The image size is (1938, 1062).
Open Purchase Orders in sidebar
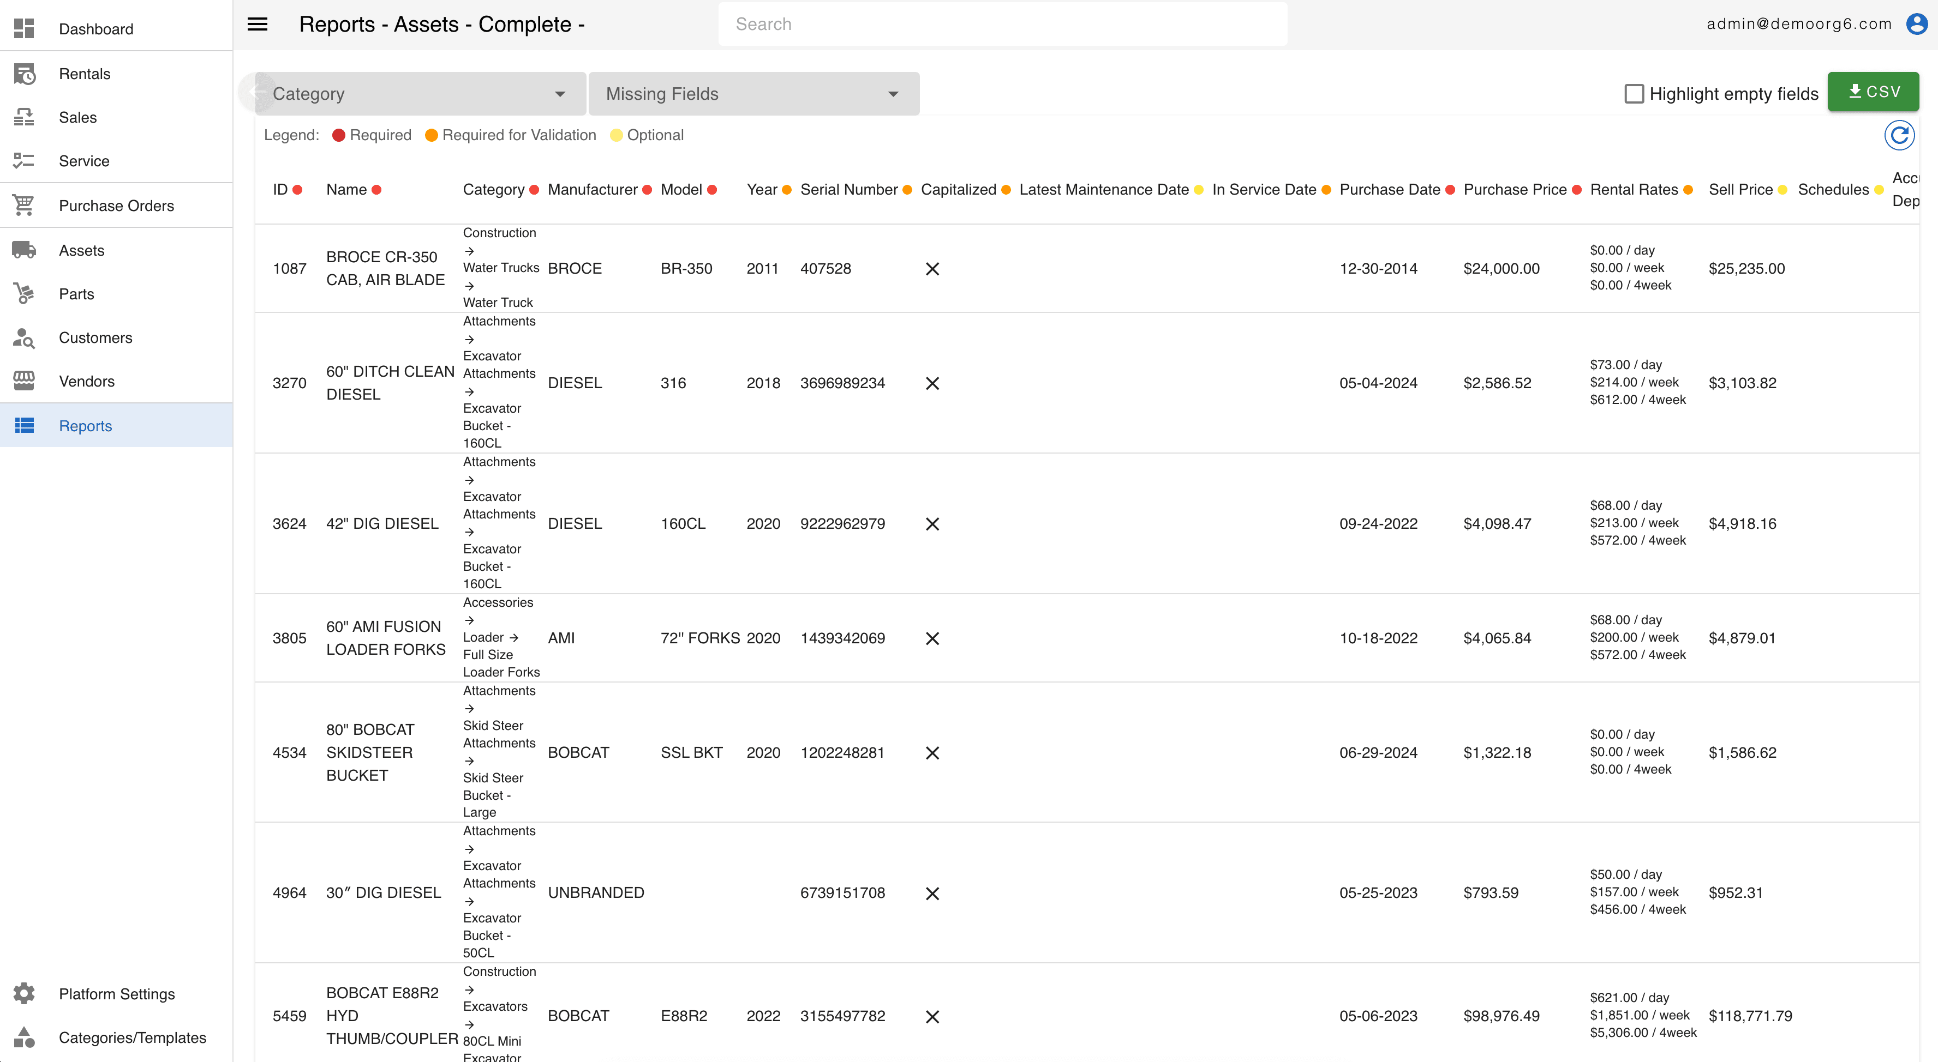(x=116, y=205)
